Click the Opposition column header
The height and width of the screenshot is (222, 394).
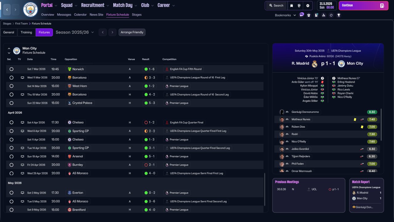pyautogui.click(x=71, y=59)
